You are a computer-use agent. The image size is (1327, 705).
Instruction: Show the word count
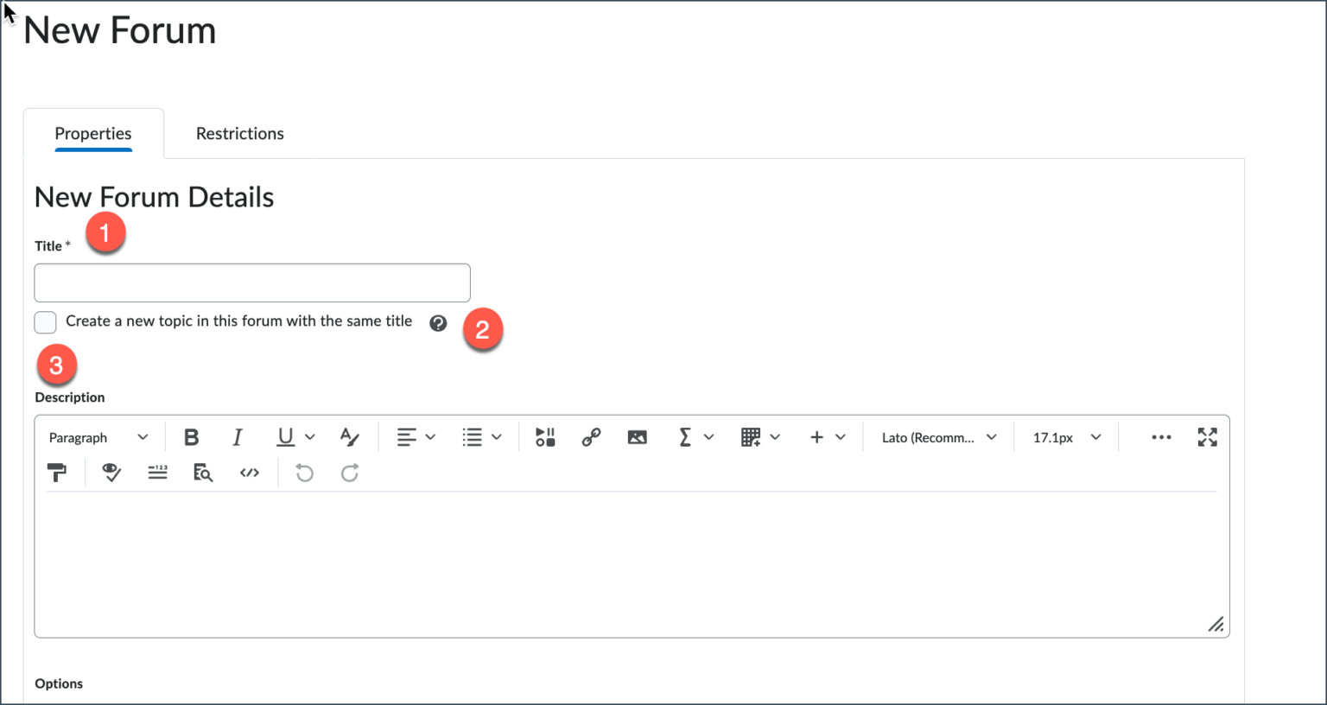pyautogui.click(x=157, y=473)
